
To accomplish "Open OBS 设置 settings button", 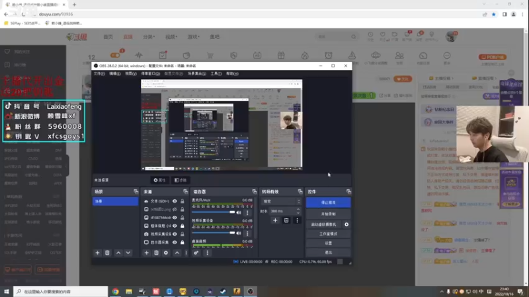I will click(328, 243).
